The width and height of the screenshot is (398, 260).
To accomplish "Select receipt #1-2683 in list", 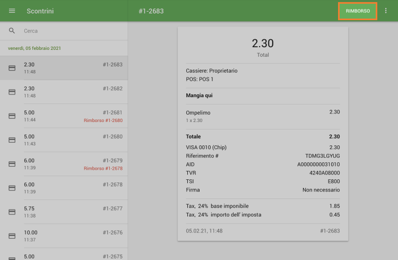I will 64,68.
